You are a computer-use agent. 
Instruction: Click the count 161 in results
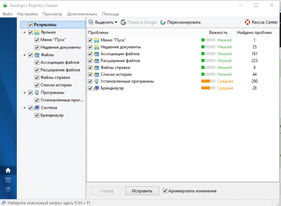254,54
